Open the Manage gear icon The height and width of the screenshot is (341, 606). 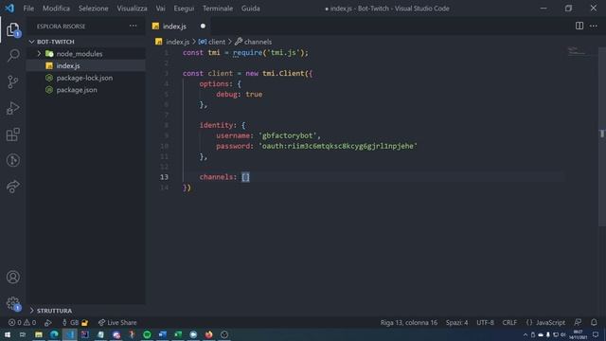(x=12, y=303)
